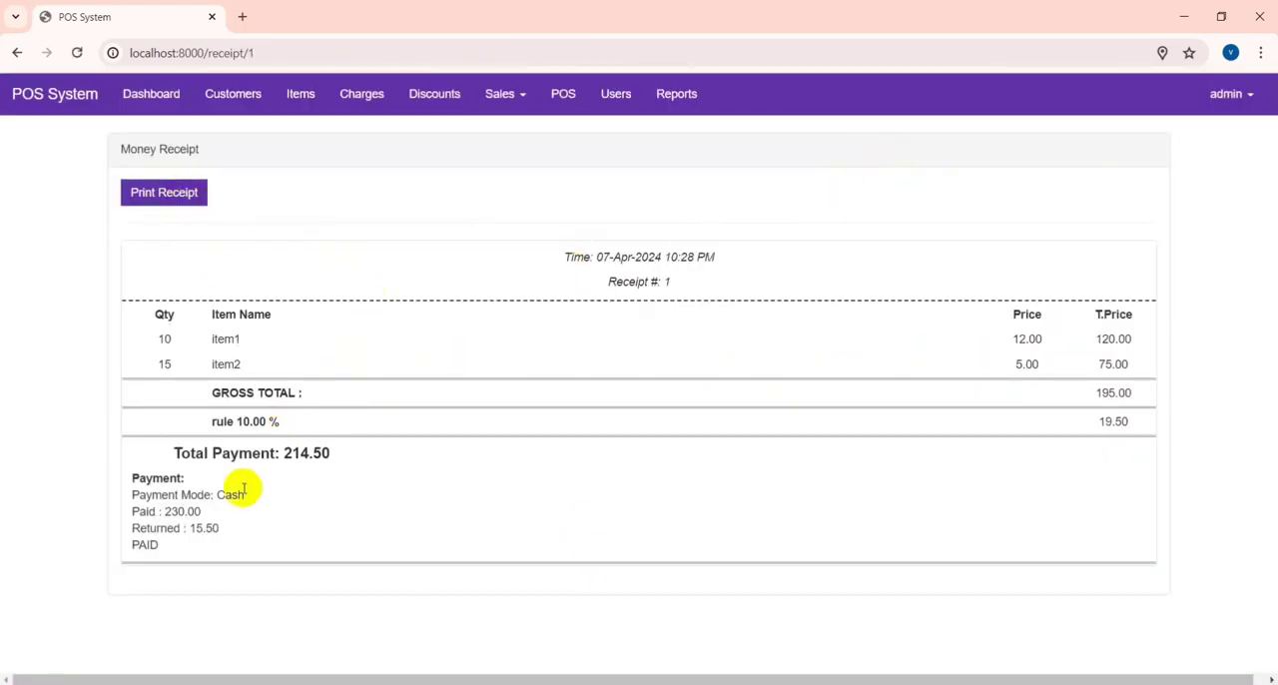
Task: Expand the Sales dropdown menu
Action: 505,94
